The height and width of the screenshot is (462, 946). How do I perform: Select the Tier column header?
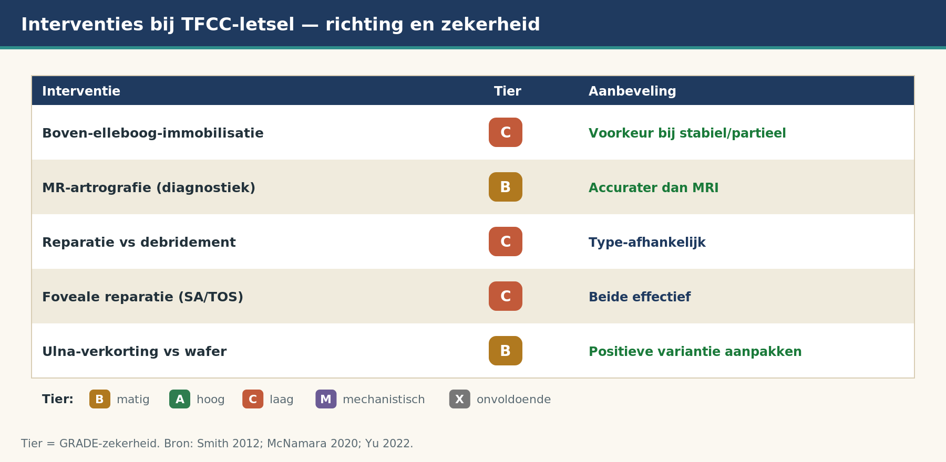pos(508,91)
